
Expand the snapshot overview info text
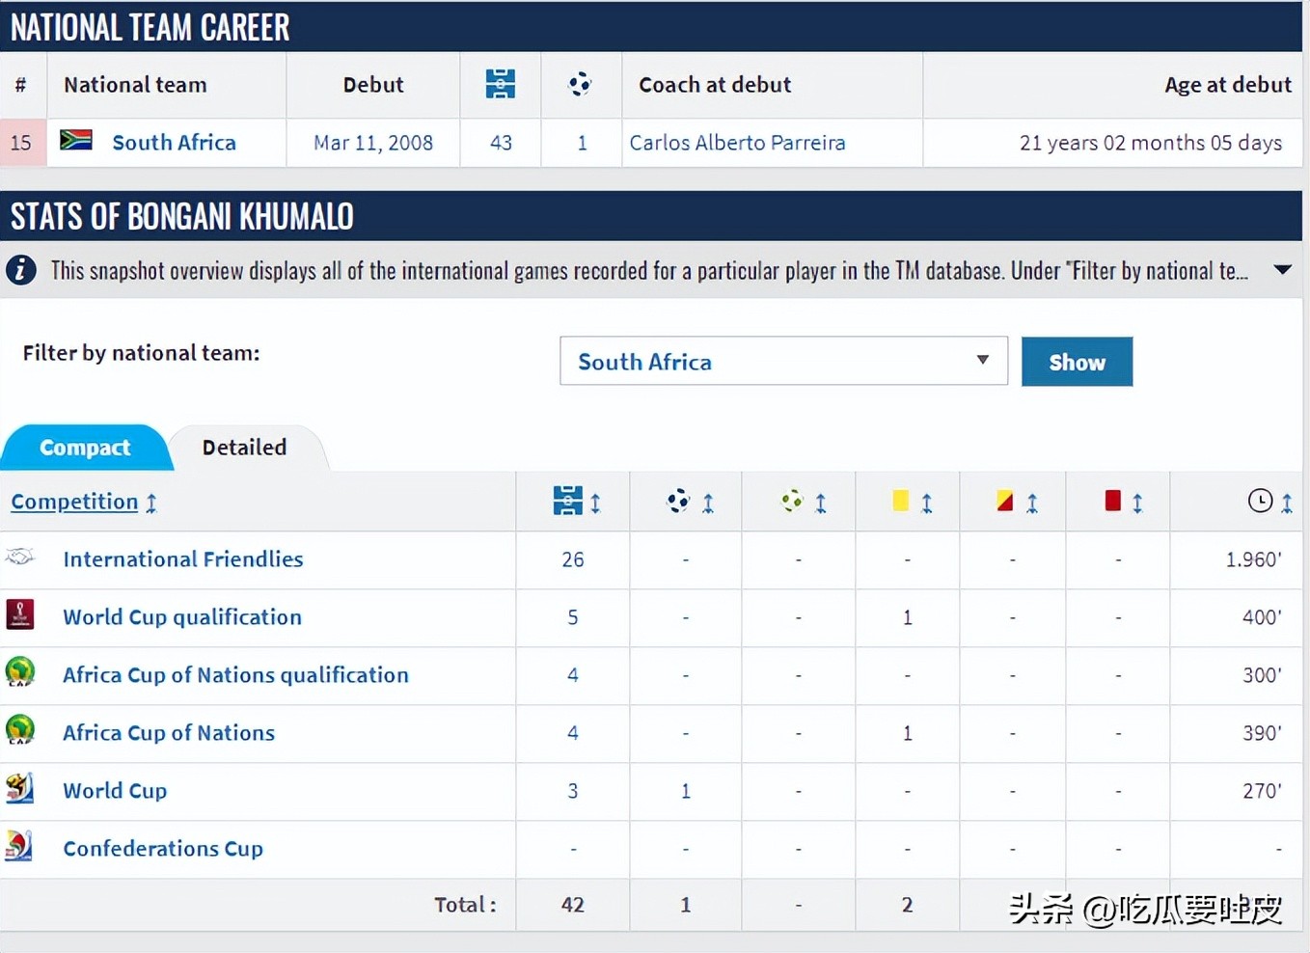tap(1282, 270)
